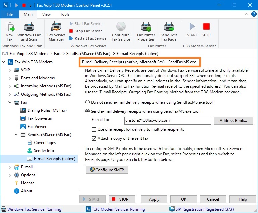Screen dimensions: 258x213
Task: Switch to the Tools ribbon tab
Action: (x=65, y=14)
